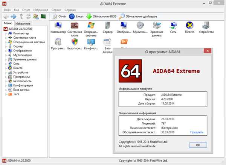Open the Сервер icon in main pane
The width and height of the screenshot is (226, 165).
point(107,27)
